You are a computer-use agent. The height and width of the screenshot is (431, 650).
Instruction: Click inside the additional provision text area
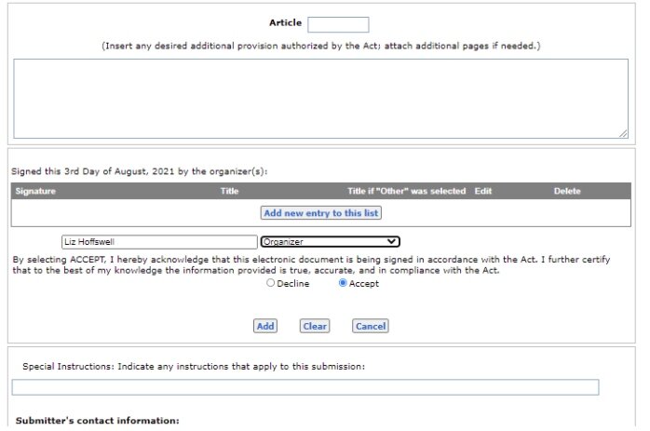pyautogui.click(x=320, y=99)
